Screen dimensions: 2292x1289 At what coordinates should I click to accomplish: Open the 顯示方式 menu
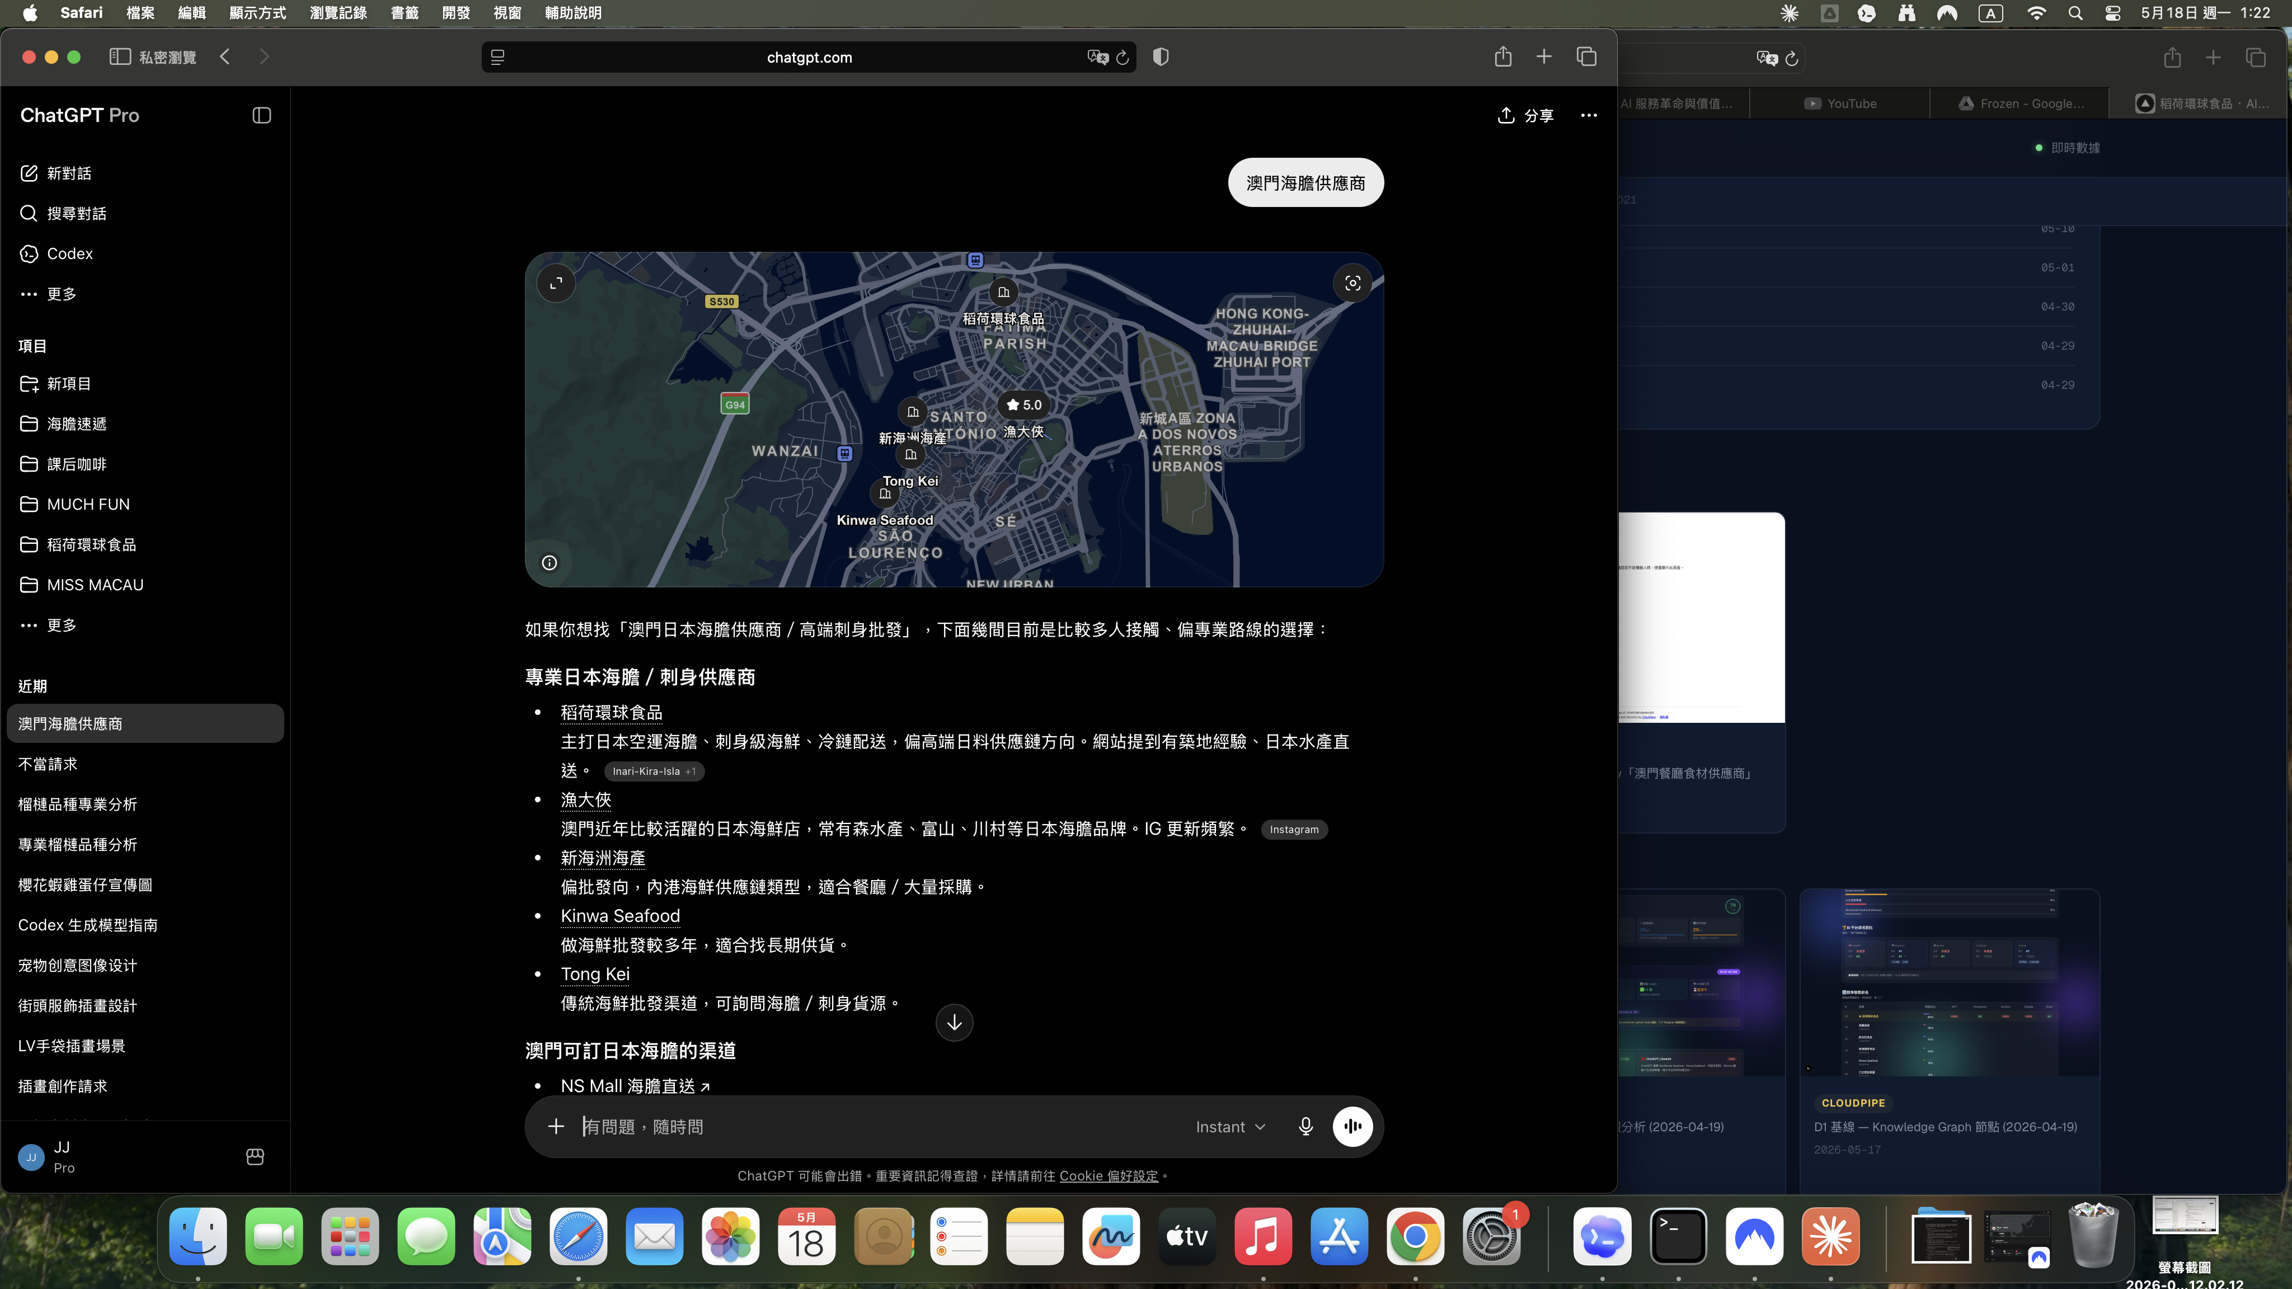(x=258, y=12)
